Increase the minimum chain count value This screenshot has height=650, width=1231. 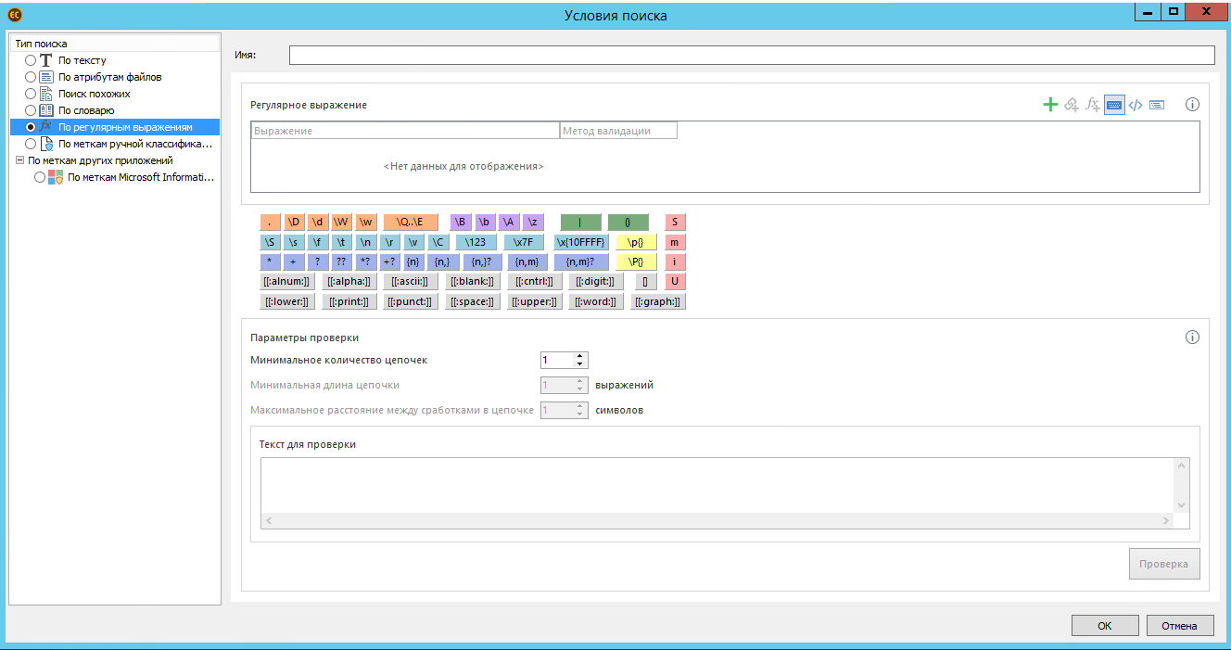point(580,356)
